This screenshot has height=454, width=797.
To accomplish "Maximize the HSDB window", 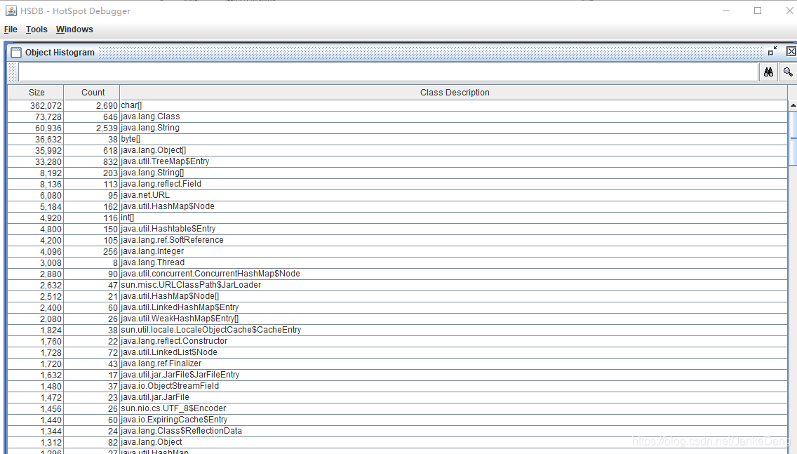I will point(757,11).
